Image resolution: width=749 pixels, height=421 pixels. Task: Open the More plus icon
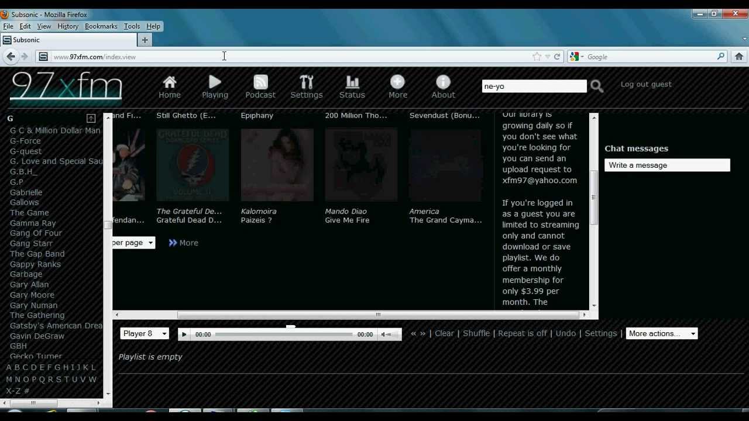point(397,82)
